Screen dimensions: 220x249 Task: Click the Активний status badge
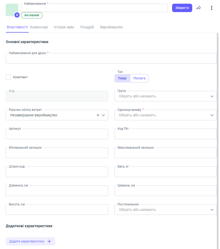[x=32, y=15]
